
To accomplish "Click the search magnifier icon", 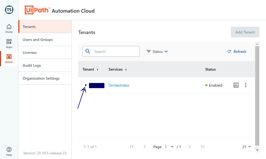I will (x=88, y=51).
